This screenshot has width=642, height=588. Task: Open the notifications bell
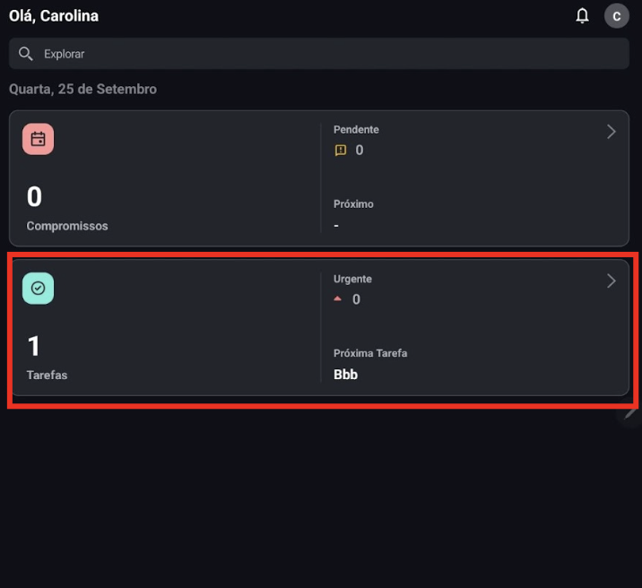pyautogui.click(x=582, y=16)
